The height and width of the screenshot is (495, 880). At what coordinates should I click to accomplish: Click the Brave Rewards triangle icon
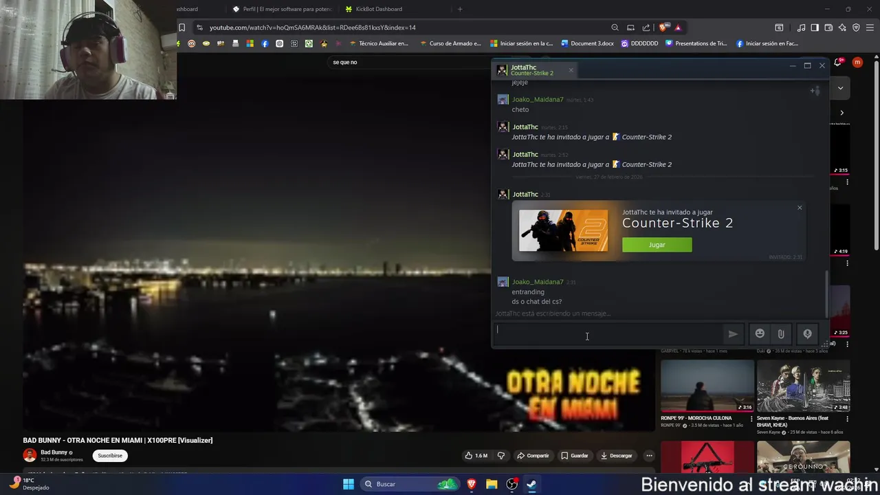[x=678, y=27]
